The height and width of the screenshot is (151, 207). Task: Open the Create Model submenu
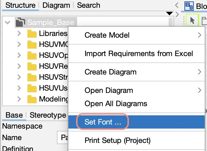click(137, 35)
